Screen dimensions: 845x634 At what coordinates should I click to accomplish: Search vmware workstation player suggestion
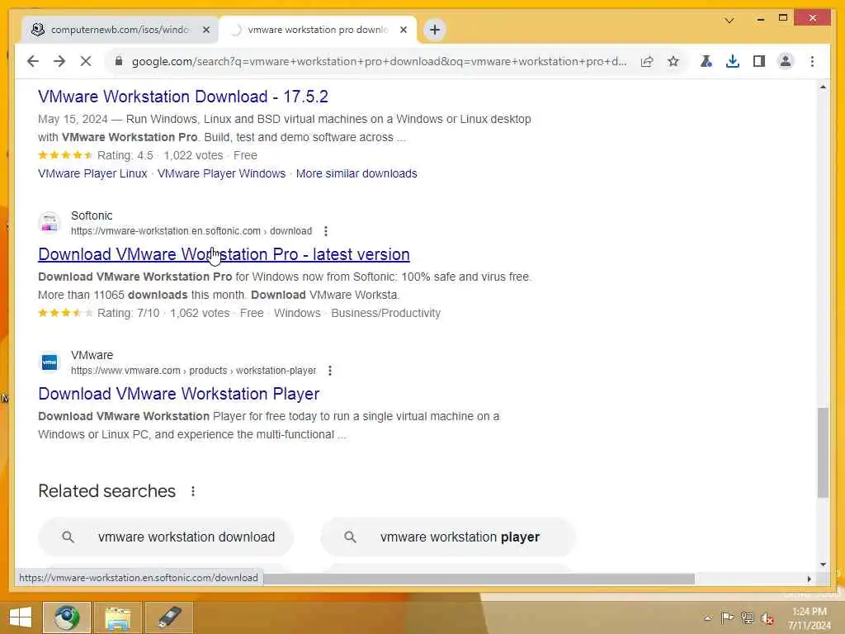click(x=448, y=537)
